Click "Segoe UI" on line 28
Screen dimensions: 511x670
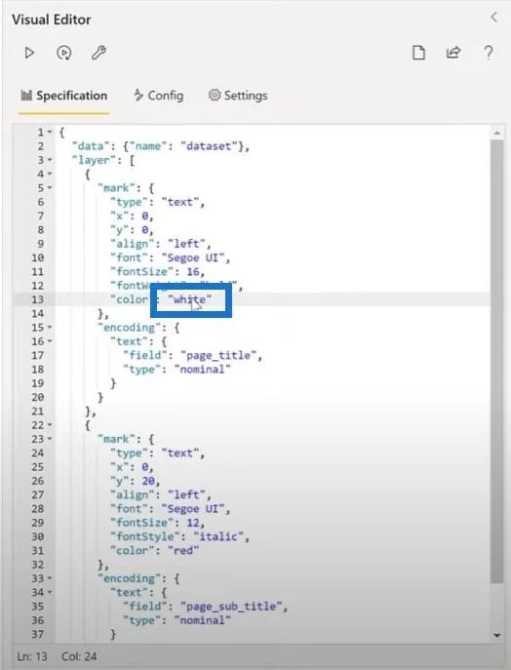195,508
